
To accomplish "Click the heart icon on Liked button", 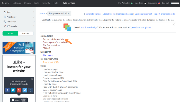I will pyautogui.click(x=13, y=100).
